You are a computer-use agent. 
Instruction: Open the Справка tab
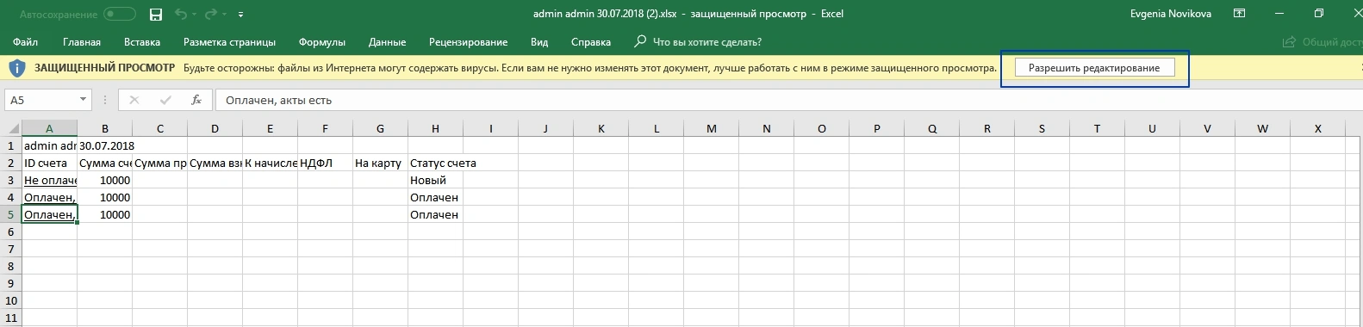click(591, 42)
